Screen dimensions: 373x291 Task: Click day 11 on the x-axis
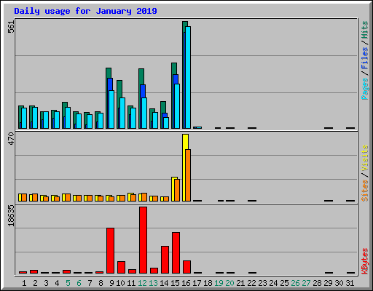pos(131,283)
